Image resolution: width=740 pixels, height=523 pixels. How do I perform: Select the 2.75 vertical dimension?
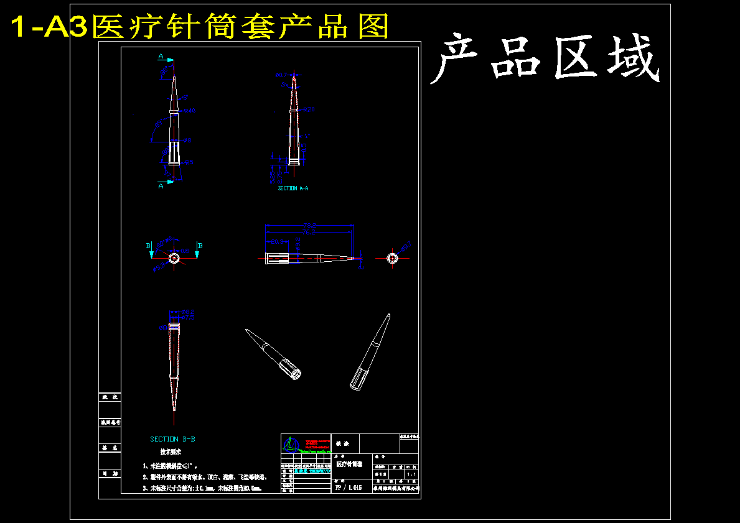(x=280, y=177)
